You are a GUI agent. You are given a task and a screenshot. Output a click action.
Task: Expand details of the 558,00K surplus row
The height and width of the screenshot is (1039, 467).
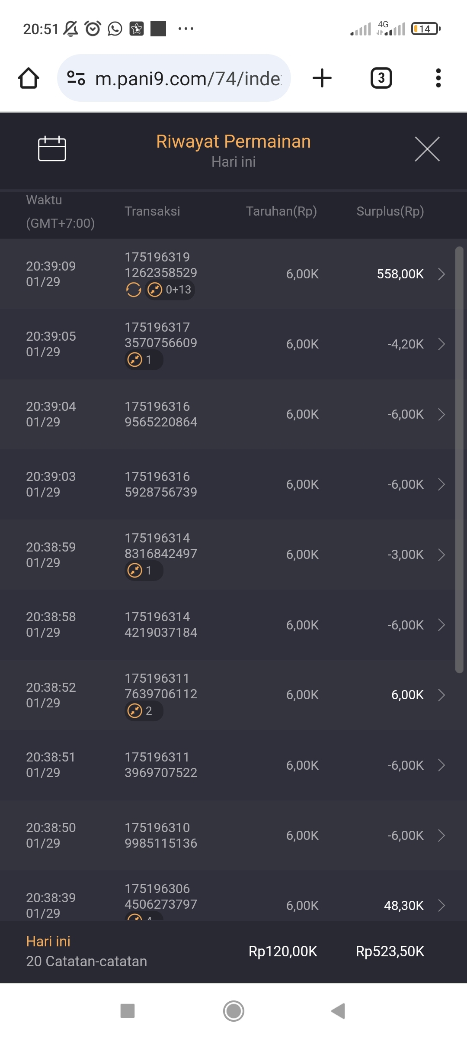tap(441, 274)
